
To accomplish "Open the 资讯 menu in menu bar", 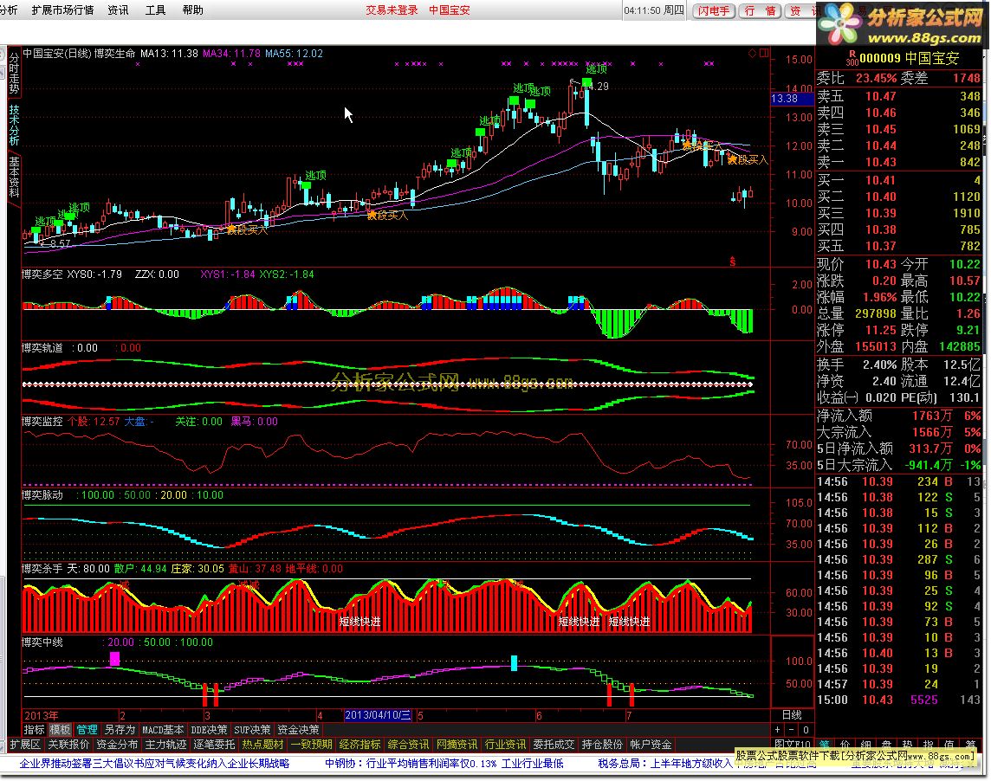I will [118, 10].
